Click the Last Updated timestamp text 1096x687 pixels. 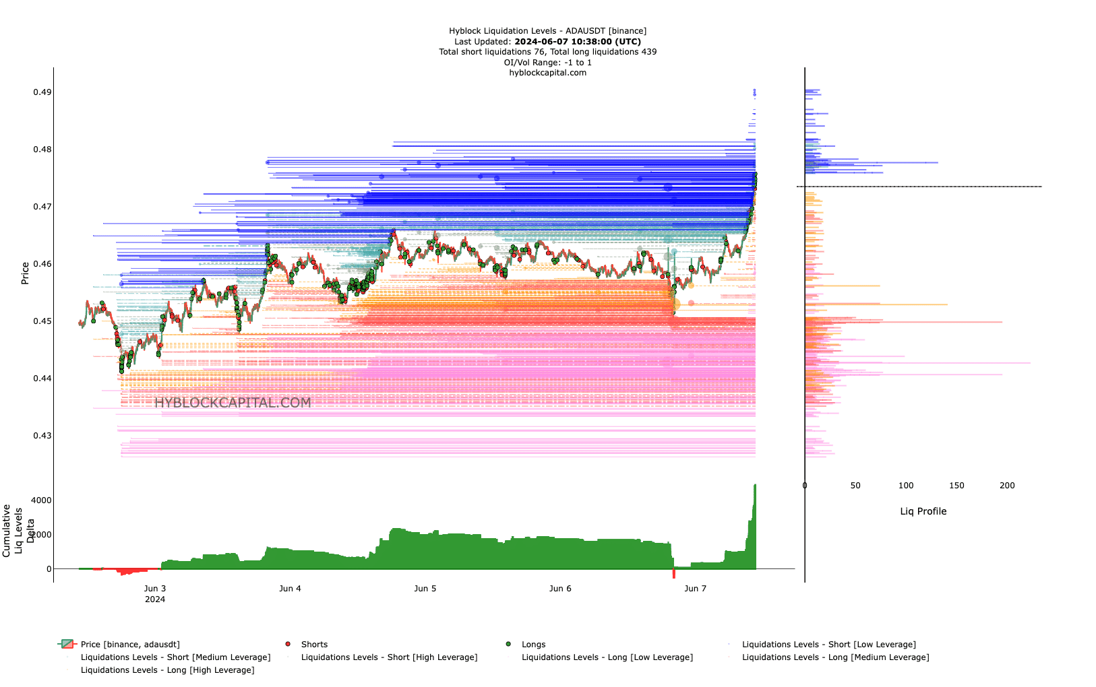548,42
